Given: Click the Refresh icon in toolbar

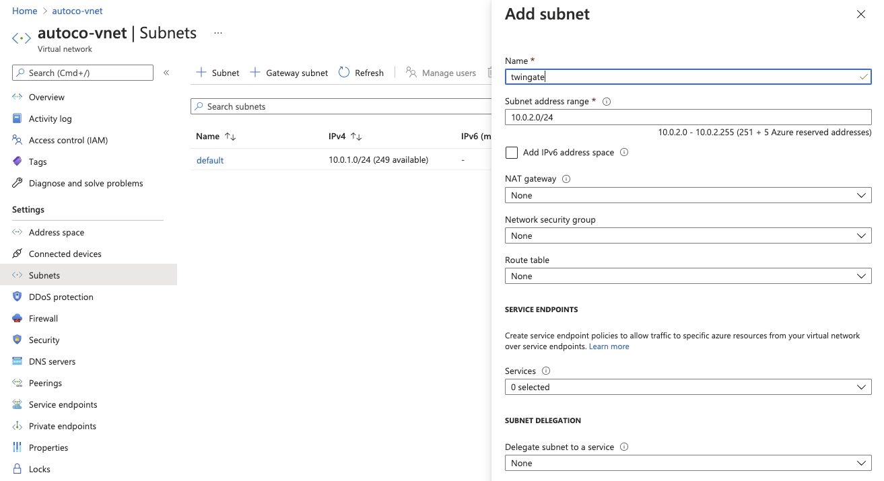Looking at the screenshot, I should pos(344,73).
